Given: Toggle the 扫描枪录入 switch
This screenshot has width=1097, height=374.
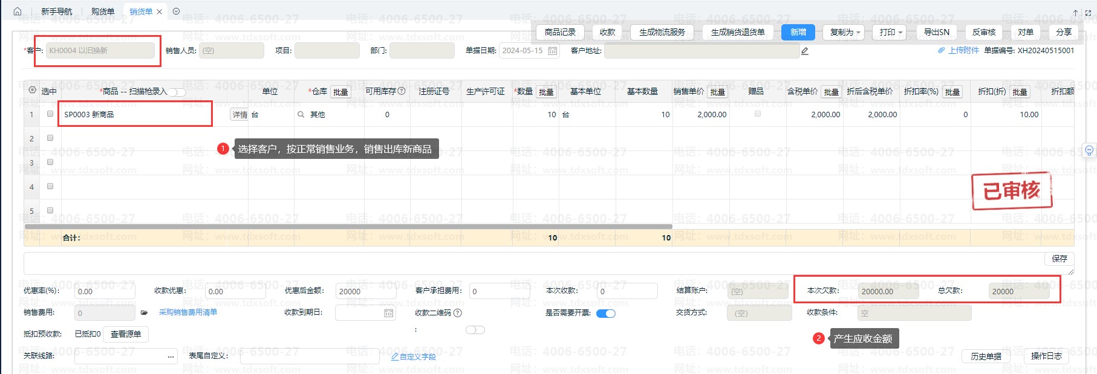Looking at the screenshot, I should (x=178, y=92).
